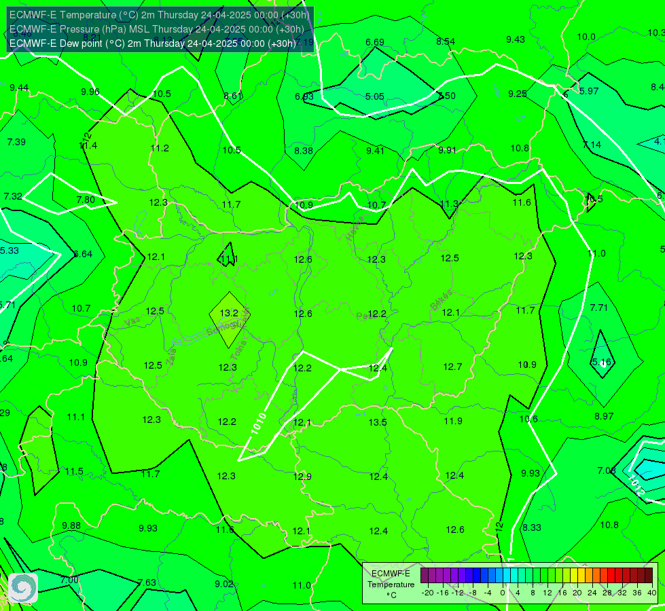This screenshot has height=611, width=665.
Task: Click the 8.33 temperature value
Action: click(532, 527)
